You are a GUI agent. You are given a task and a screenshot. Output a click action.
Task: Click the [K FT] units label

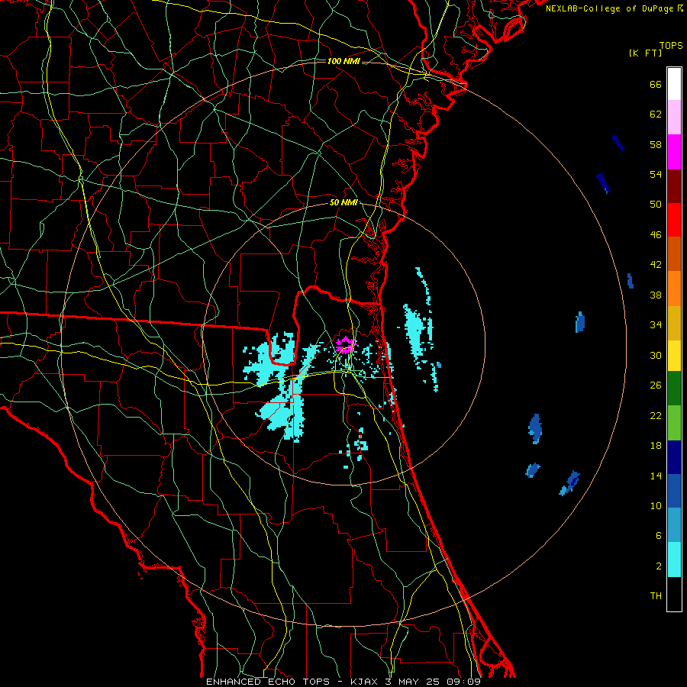pos(645,53)
